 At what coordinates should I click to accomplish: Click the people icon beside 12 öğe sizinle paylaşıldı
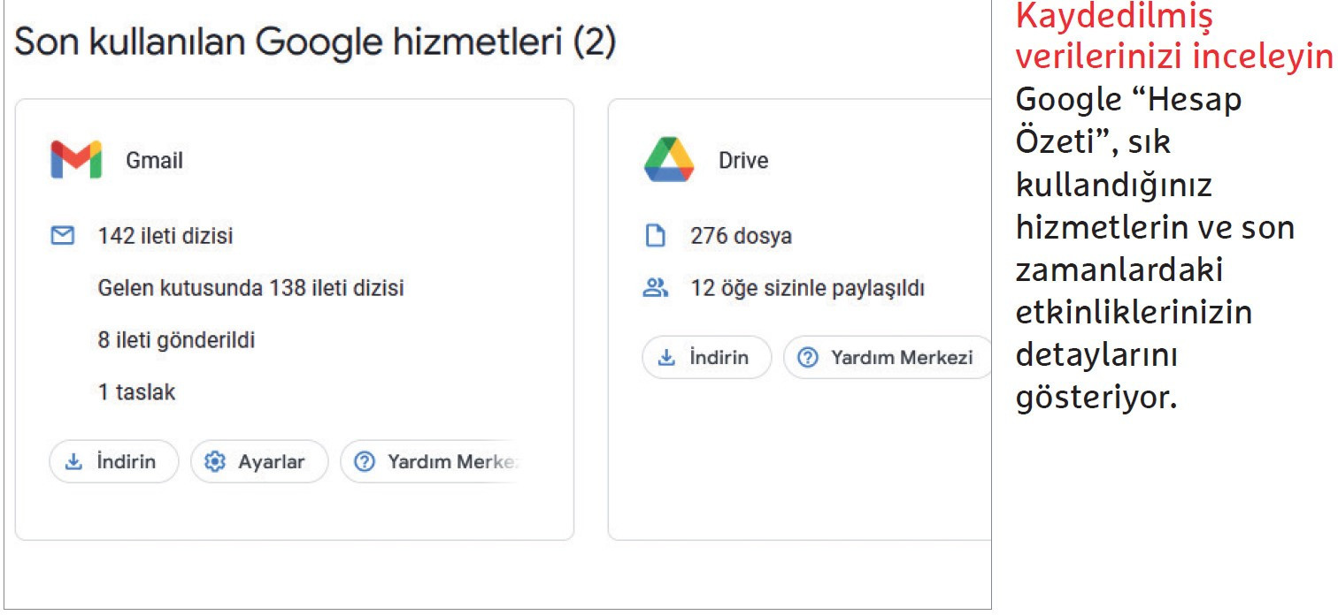pyautogui.click(x=656, y=288)
